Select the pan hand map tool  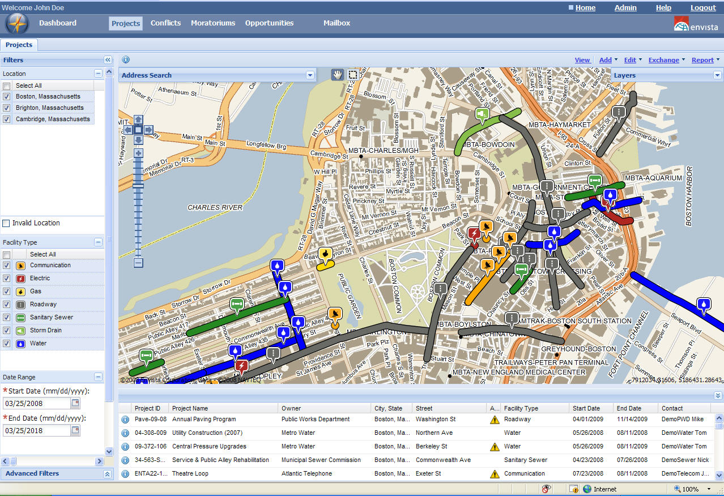coord(338,75)
